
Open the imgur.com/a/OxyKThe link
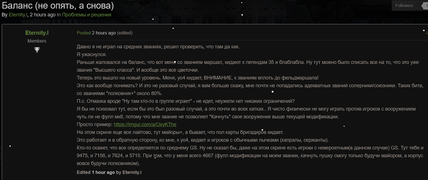point(145,124)
